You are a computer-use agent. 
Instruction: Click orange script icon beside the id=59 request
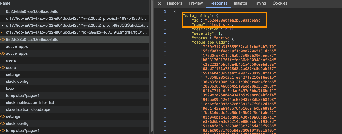pyautogui.click(x=2, y=33)
